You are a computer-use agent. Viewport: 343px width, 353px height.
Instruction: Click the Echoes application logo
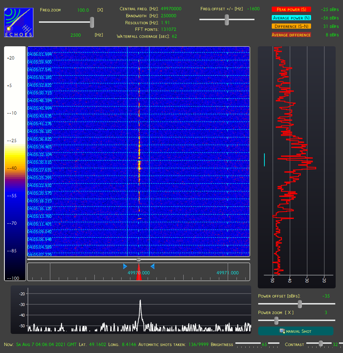point(19,22)
